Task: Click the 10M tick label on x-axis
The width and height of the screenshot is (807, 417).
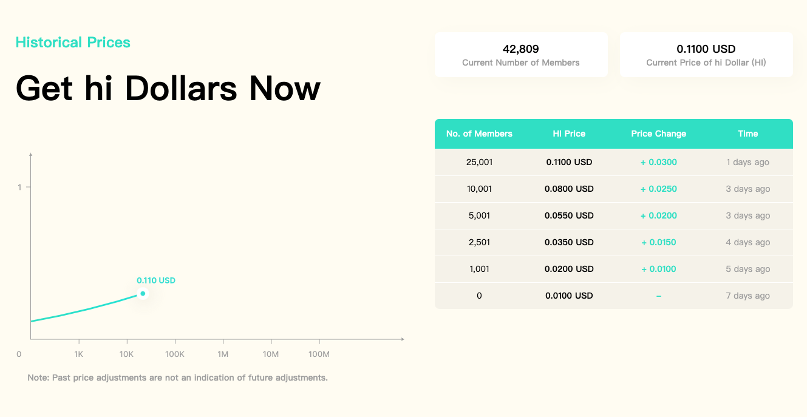Action: coord(271,354)
